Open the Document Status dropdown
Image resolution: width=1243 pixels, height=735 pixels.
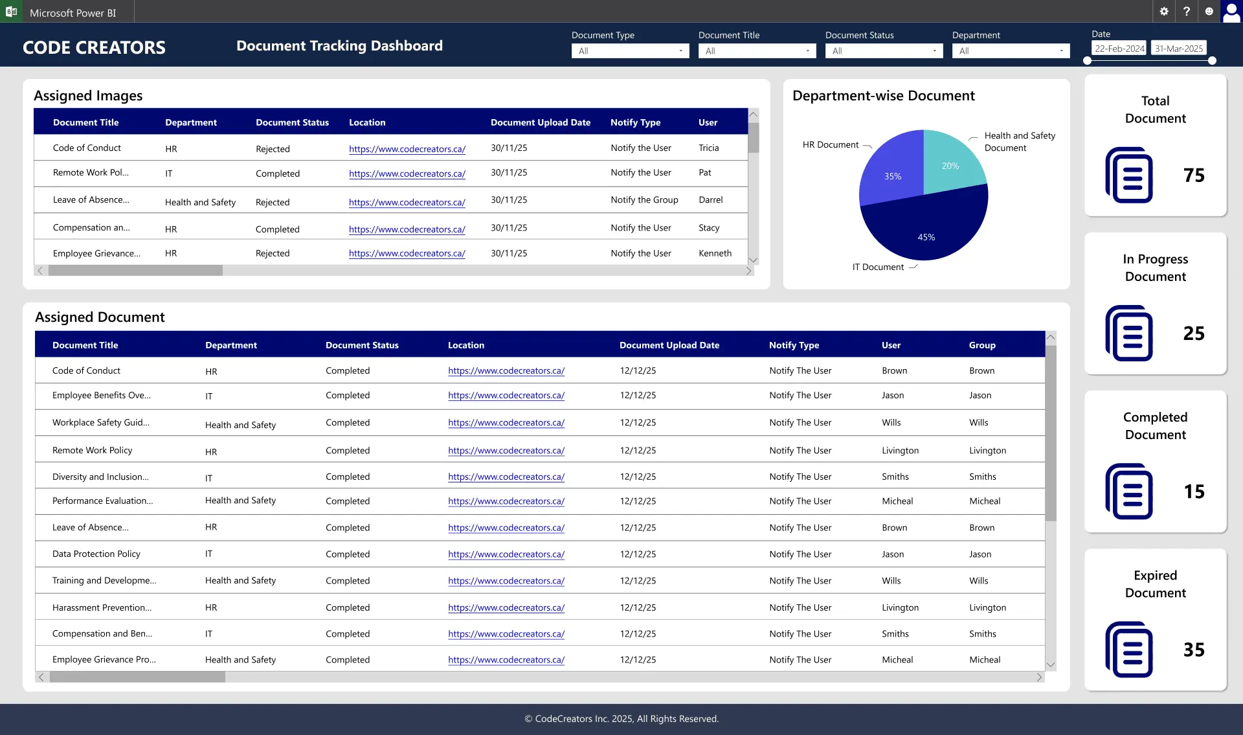point(935,51)
